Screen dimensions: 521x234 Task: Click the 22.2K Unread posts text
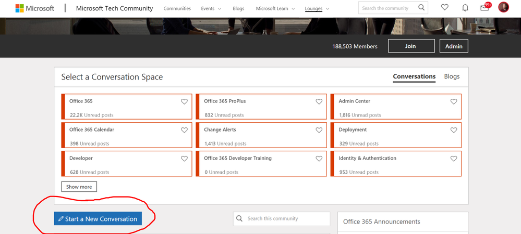point(92,115)
